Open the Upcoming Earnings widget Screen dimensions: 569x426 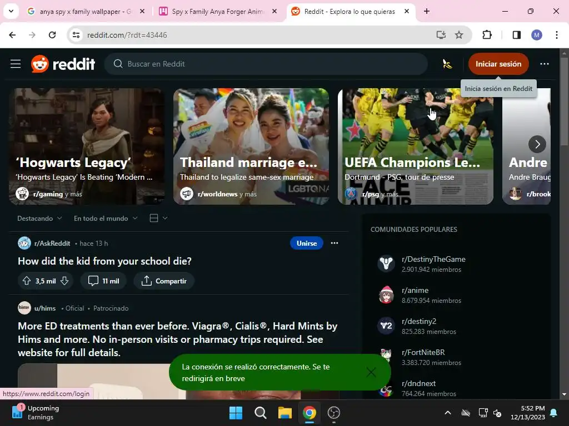coord(35,413)
